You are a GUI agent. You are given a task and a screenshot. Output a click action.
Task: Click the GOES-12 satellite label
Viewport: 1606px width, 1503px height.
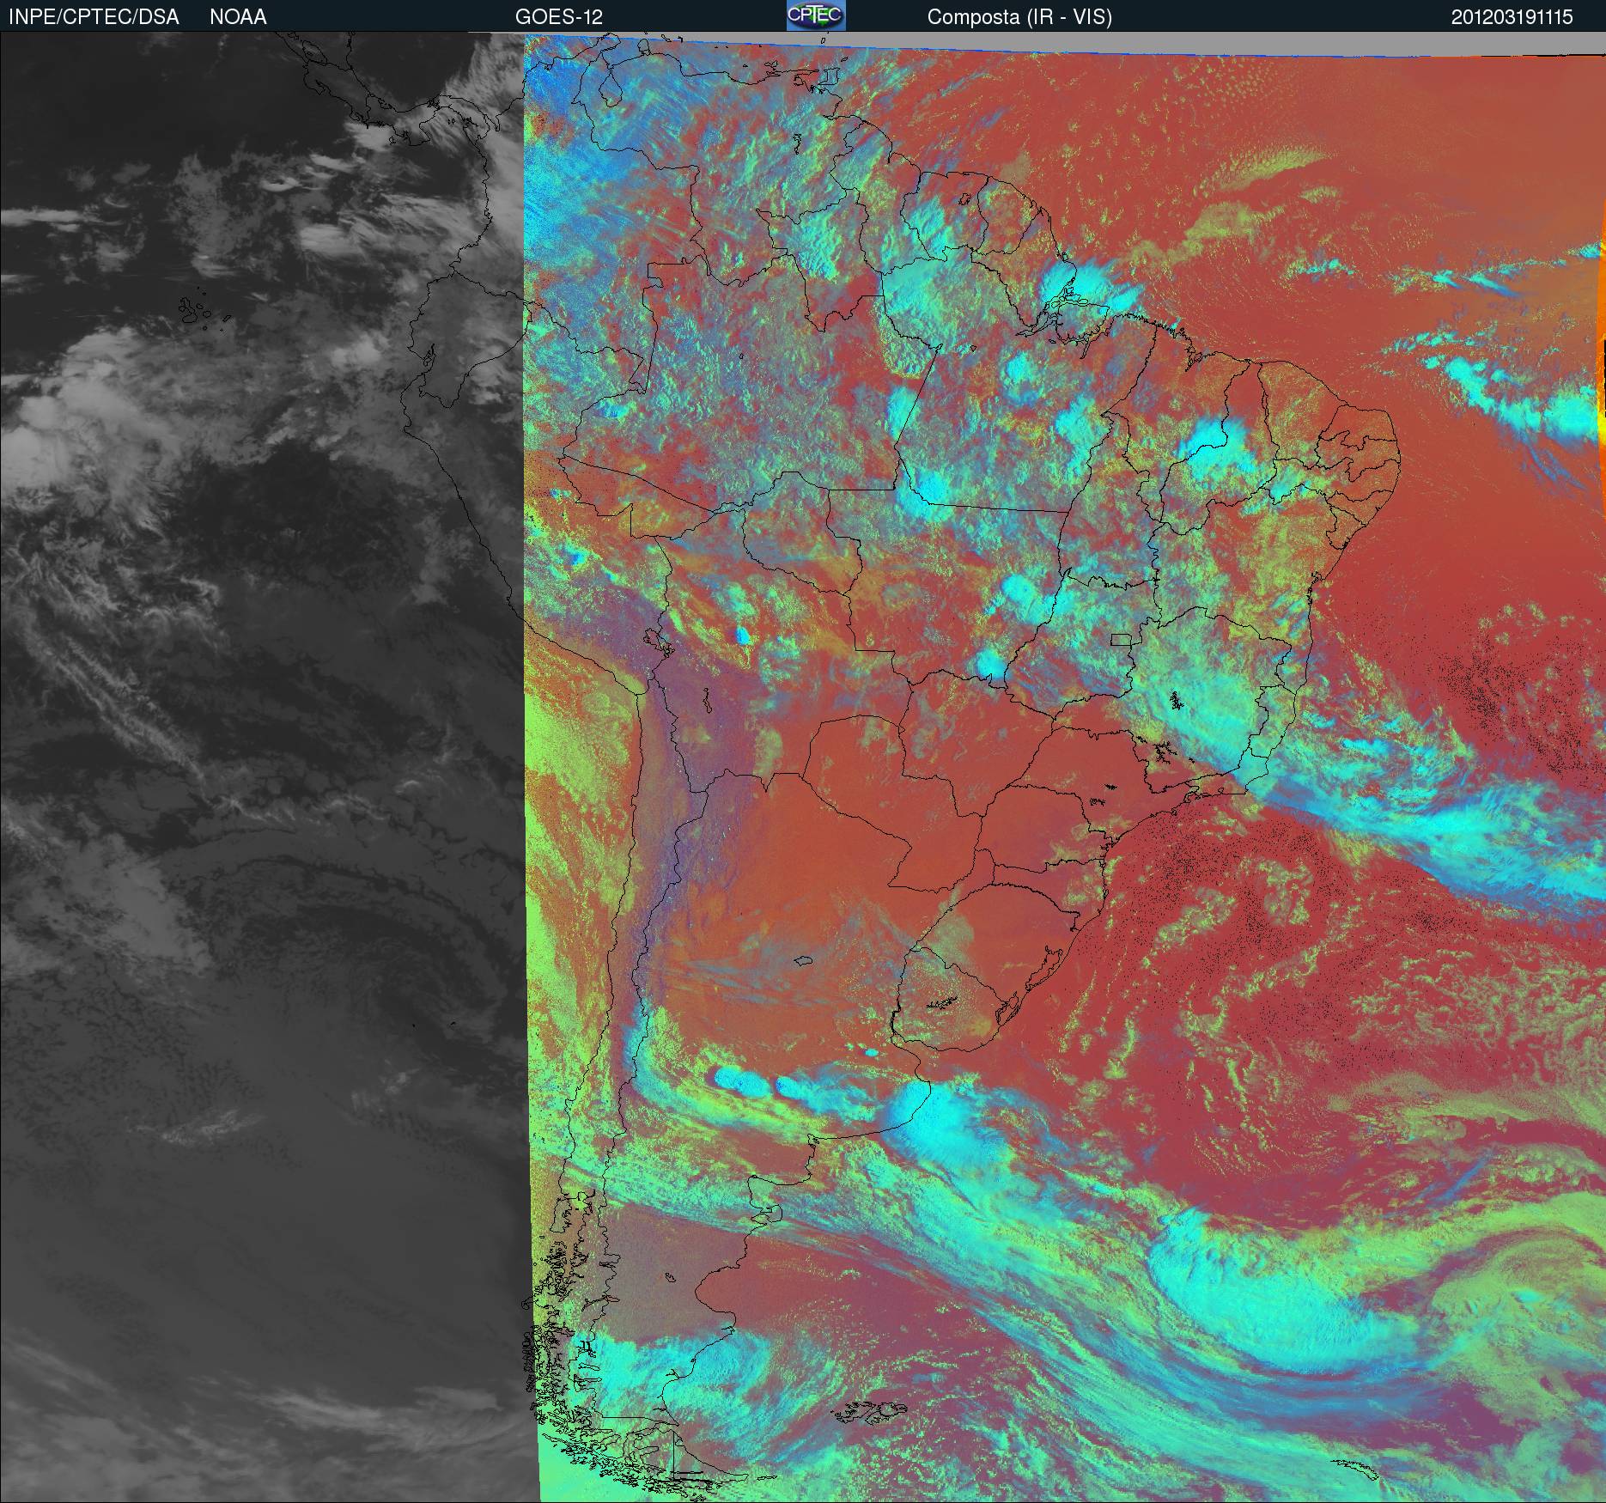pyautogui.click(x=559, y=17)
